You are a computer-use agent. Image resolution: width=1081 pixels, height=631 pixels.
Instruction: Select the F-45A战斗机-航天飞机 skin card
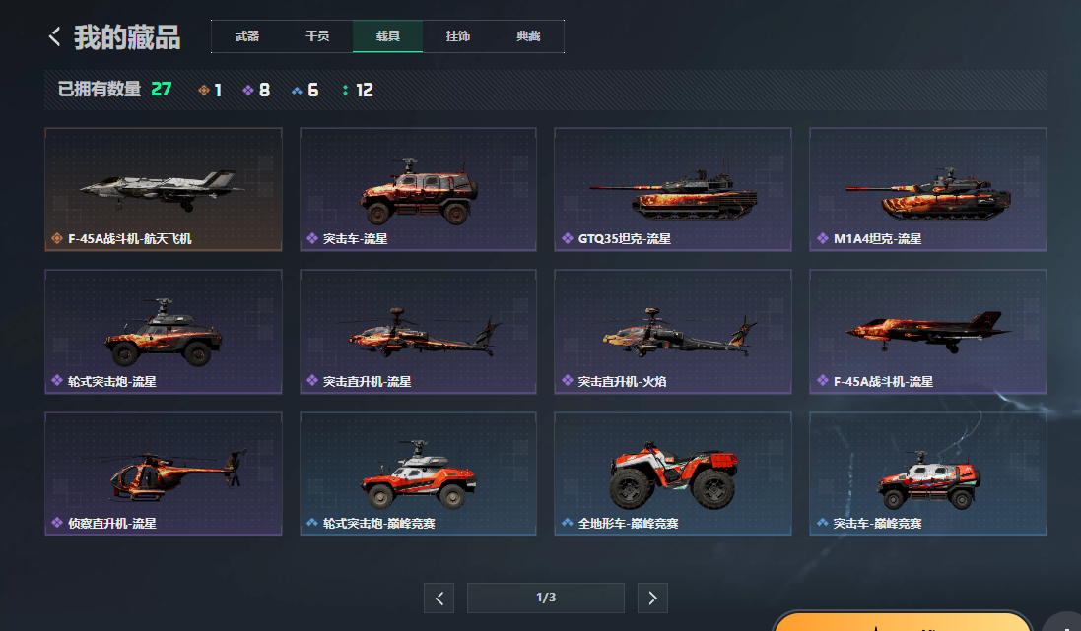[164, 189]
